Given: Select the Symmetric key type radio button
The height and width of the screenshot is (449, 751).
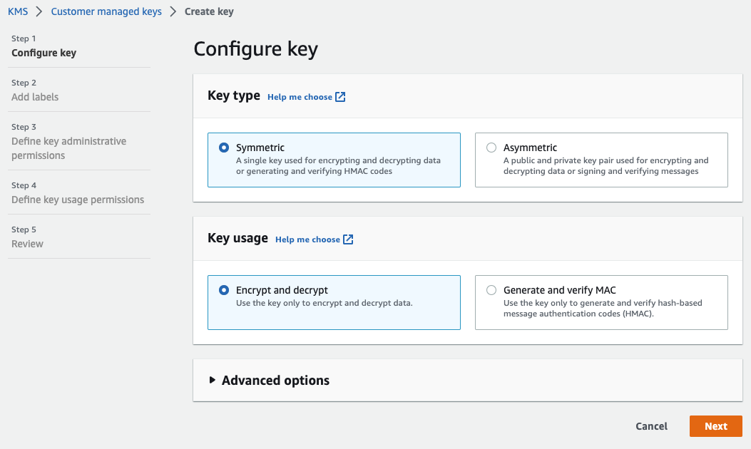Looking at the screenshot, I should 224,148.
